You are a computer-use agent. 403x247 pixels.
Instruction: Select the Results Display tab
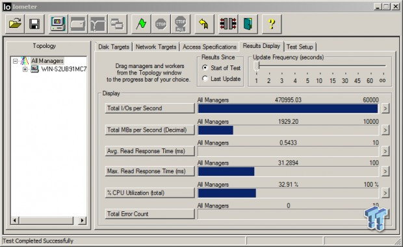261,46
